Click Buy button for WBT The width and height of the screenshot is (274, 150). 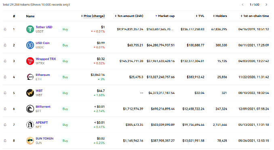click(65, 93)
